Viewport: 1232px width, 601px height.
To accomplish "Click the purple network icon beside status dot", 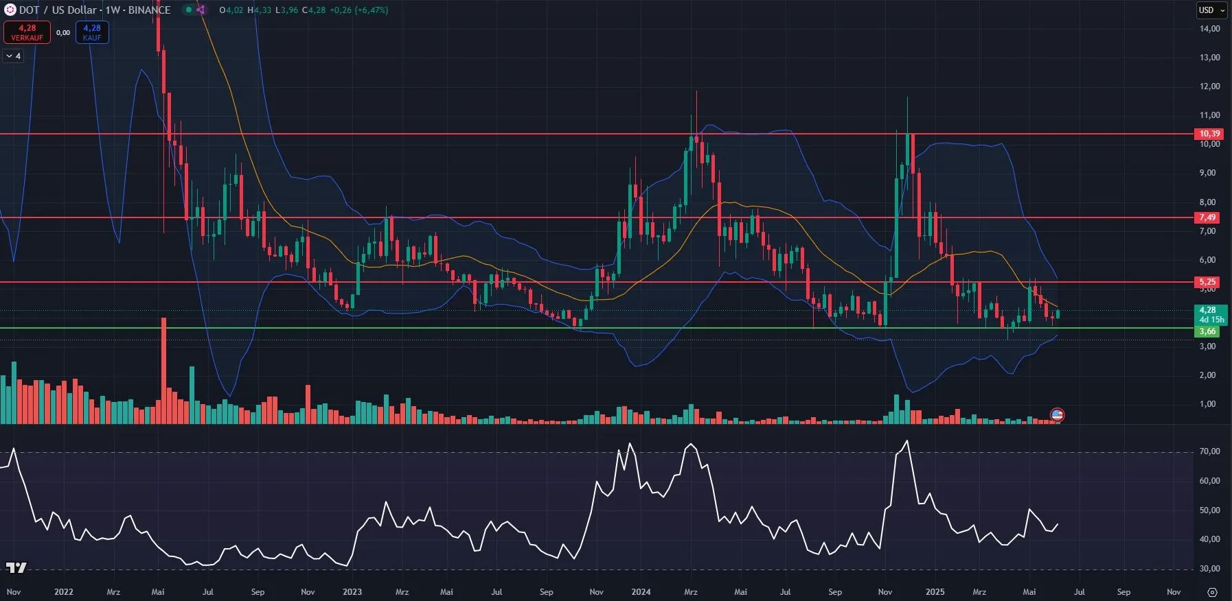I will pyautogui.click(x=201, y=10).
